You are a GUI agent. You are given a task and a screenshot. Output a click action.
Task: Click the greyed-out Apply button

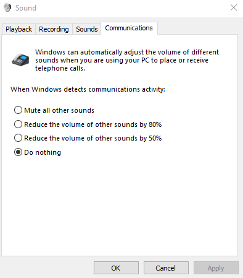click(x=216, y=268)
